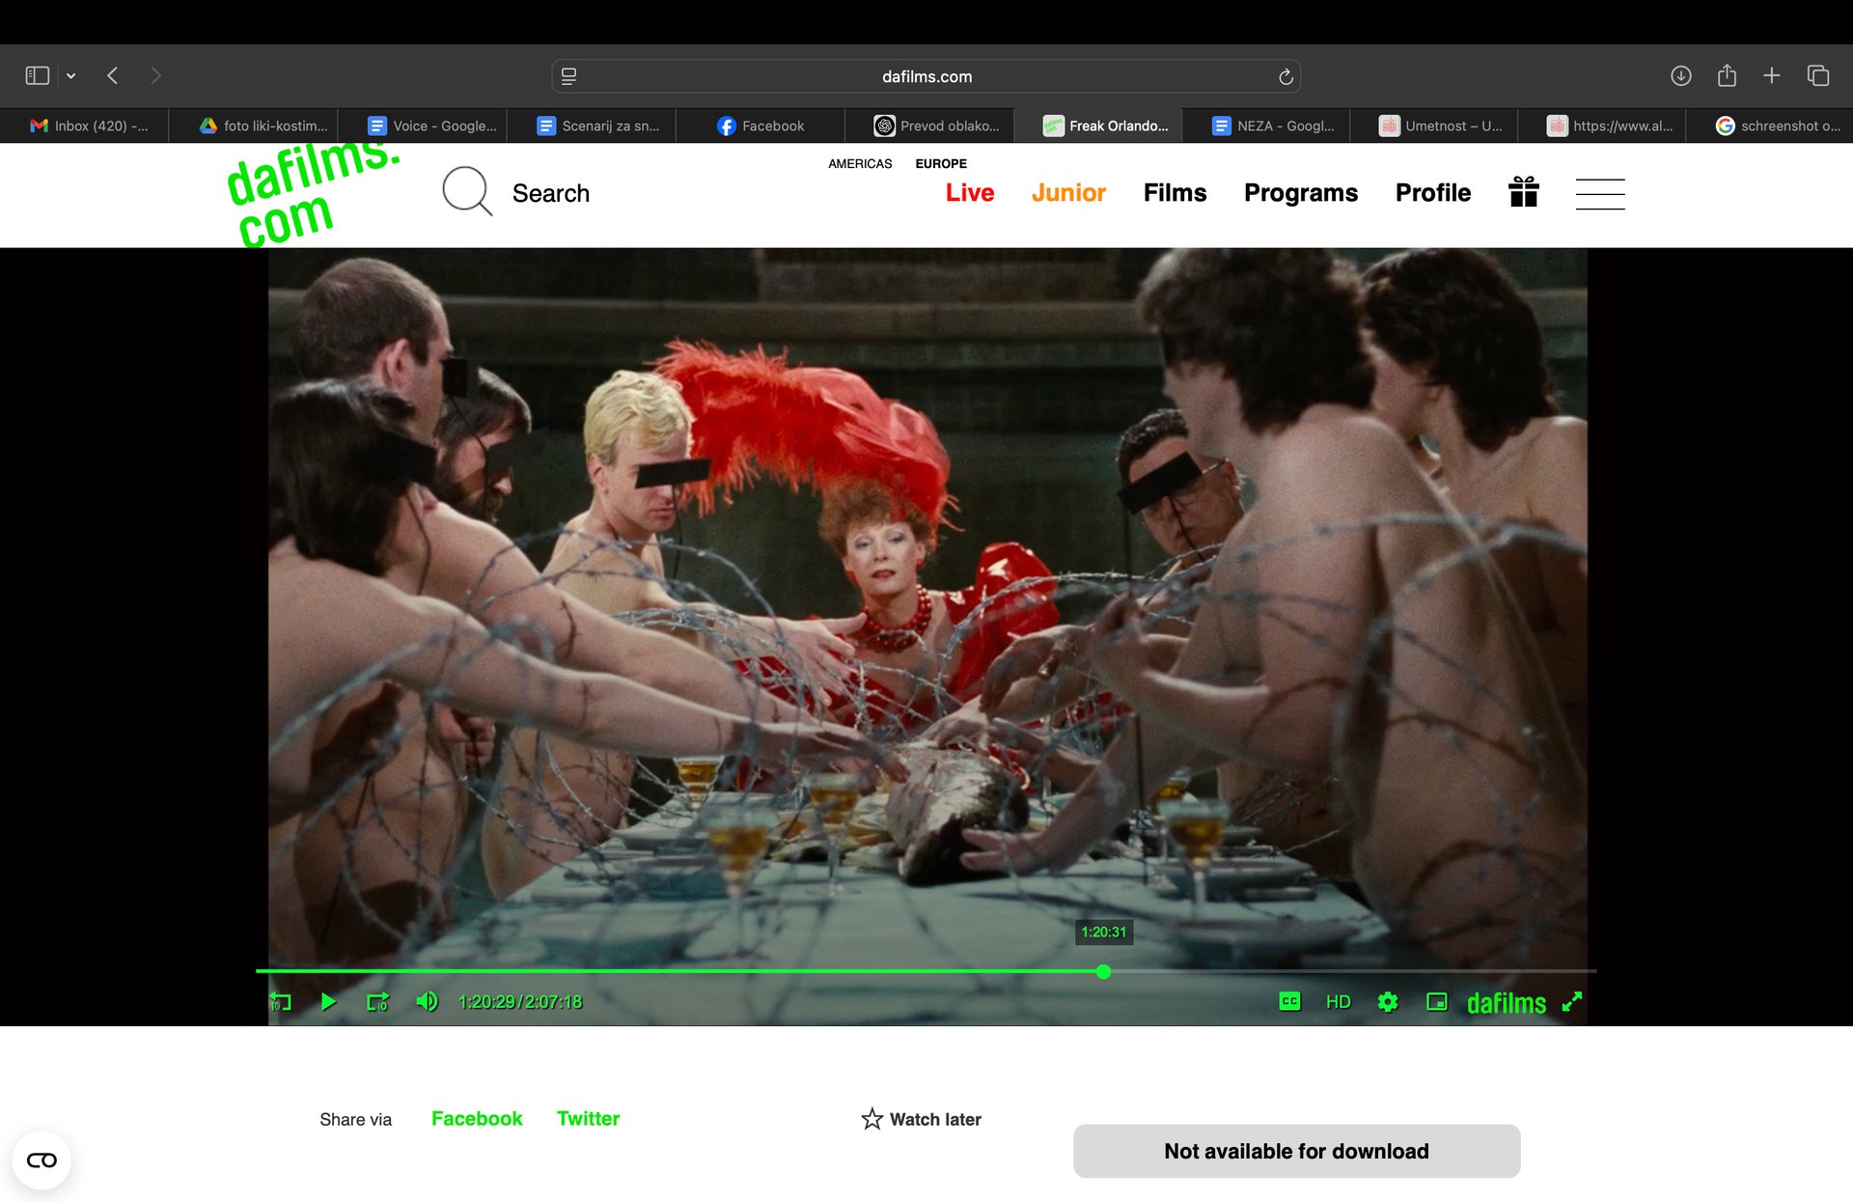Screen dimensions: 1853x1202
Task: Switch region to Americas
Action: 859,163
